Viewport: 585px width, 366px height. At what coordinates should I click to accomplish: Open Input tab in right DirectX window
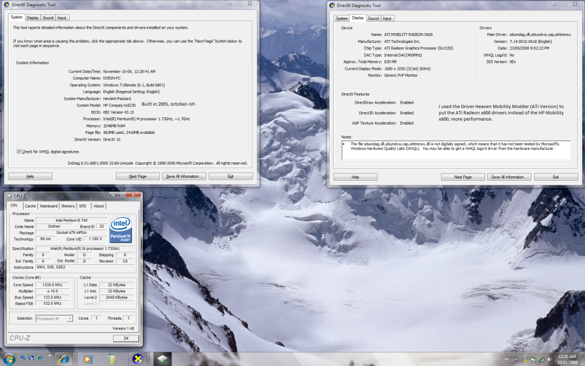[387, 18]
